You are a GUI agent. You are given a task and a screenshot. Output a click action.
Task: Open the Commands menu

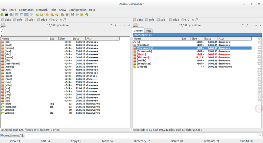pos(26,10)
